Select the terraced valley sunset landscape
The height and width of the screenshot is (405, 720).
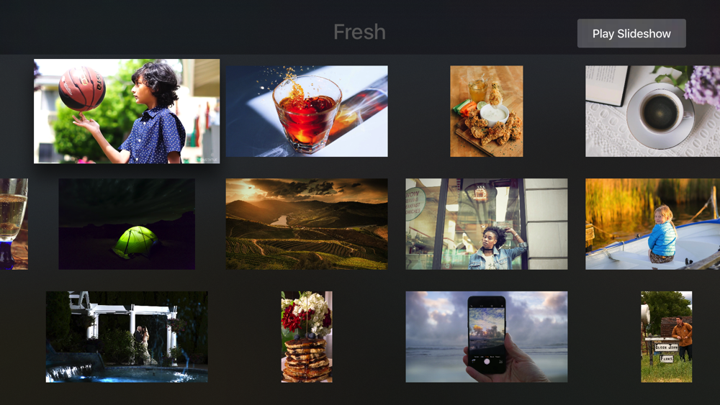coord(307,224)
